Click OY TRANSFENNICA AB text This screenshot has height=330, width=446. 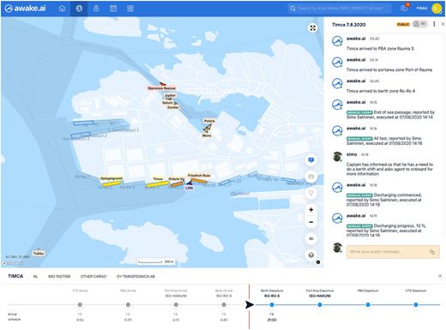[x=136, y=276]
